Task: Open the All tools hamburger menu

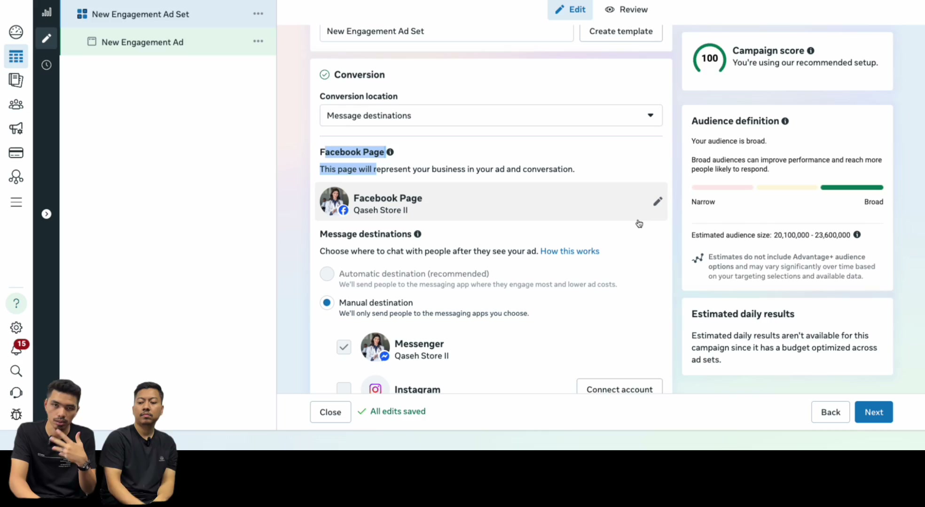Action: 16,202
